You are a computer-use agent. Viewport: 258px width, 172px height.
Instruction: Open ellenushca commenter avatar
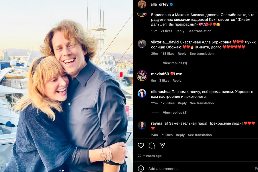click(142, 93)
